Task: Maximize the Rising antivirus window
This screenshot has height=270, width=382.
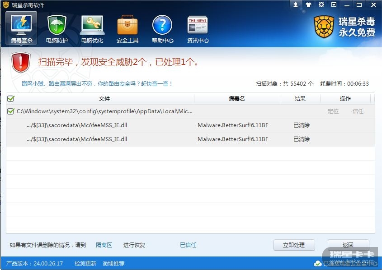Action: (x=359, y=5)
